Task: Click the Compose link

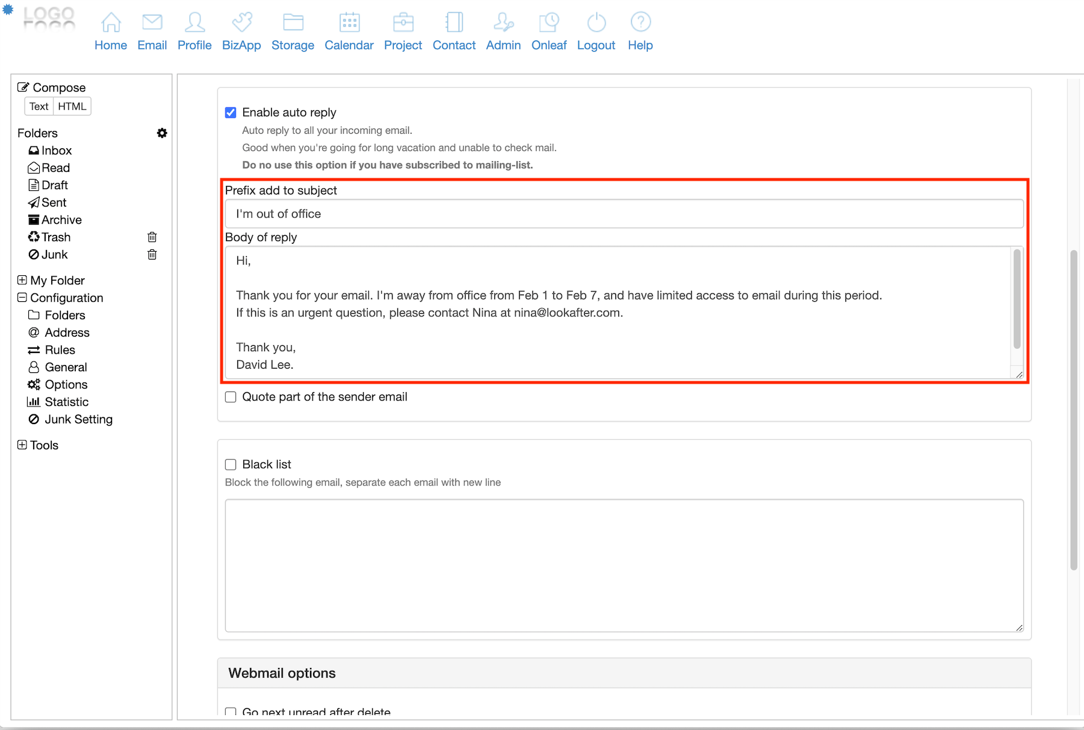Action: pyautogui.click(x=58, y=87)
